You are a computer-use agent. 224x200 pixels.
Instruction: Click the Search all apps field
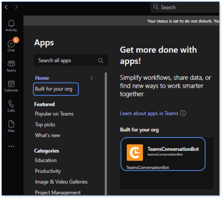tap(71, 61)
